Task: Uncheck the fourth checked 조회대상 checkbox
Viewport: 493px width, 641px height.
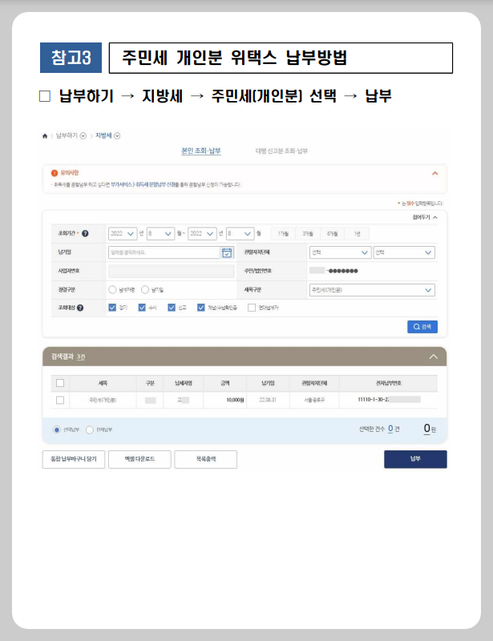Action: [201, 308]
